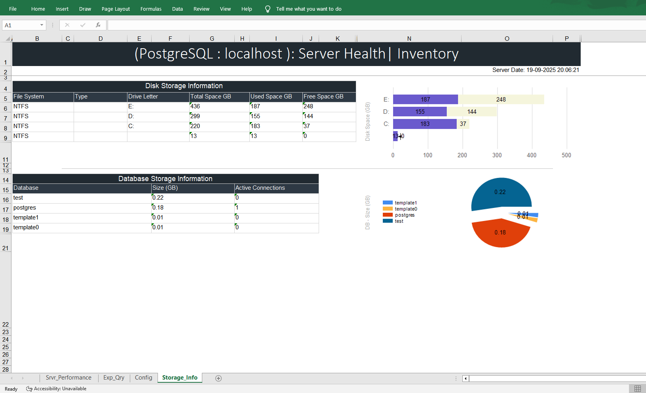Viewport: 646px width, 393px height.
Task: Click the Cancel X icon in formula bar
Action: tap(67, 25)
